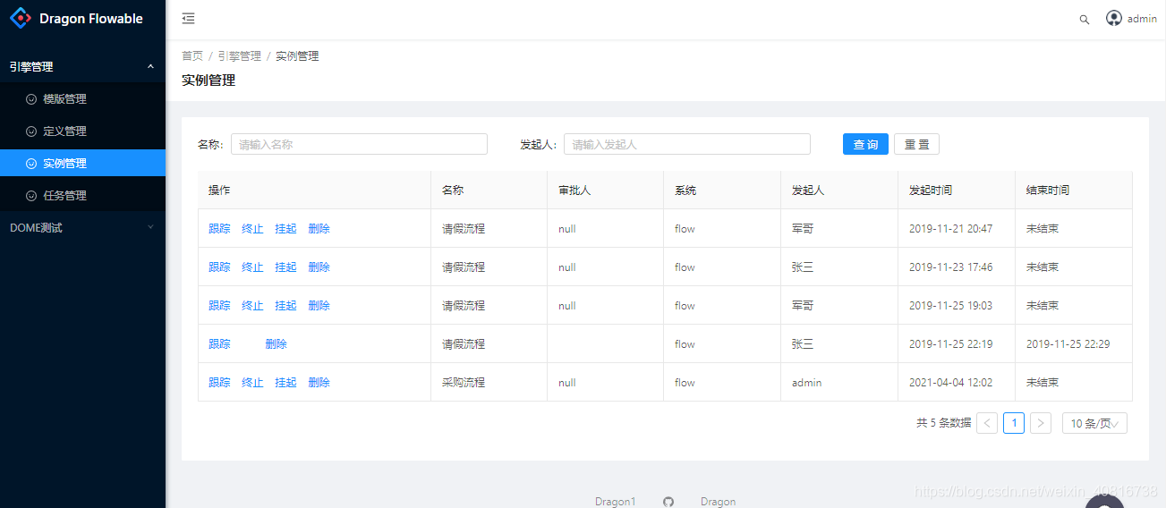Click 跟踪 for the 采购流程 row
Viewport: 1166px width, 508px height.
pyautogui.click(x=219, y=383)
